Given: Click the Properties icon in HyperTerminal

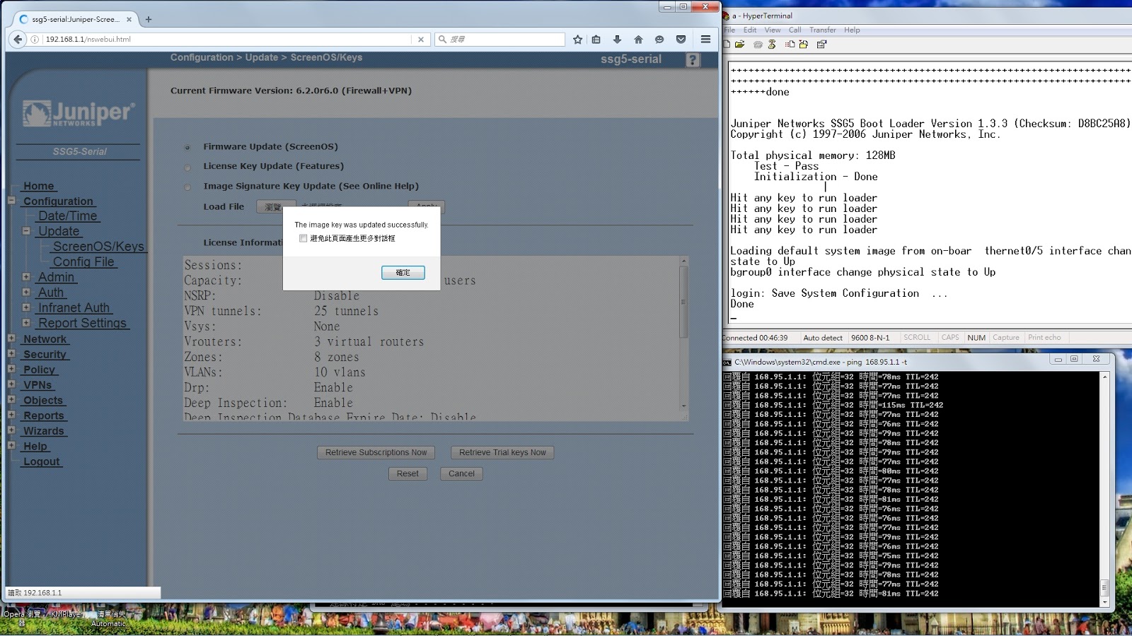Looking at the screenshot, I should pos(821,45).
